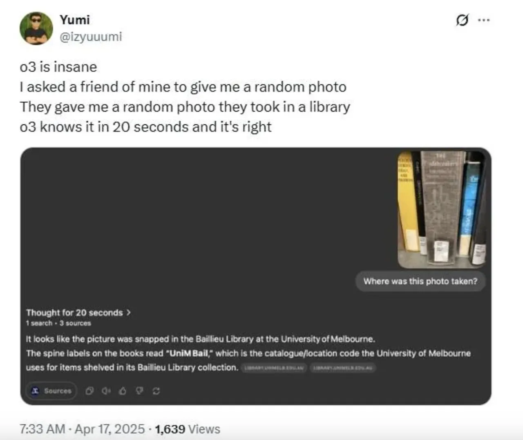Click the '7:33 AM · Apr 17, 2025' timestamp

point(82,429)
